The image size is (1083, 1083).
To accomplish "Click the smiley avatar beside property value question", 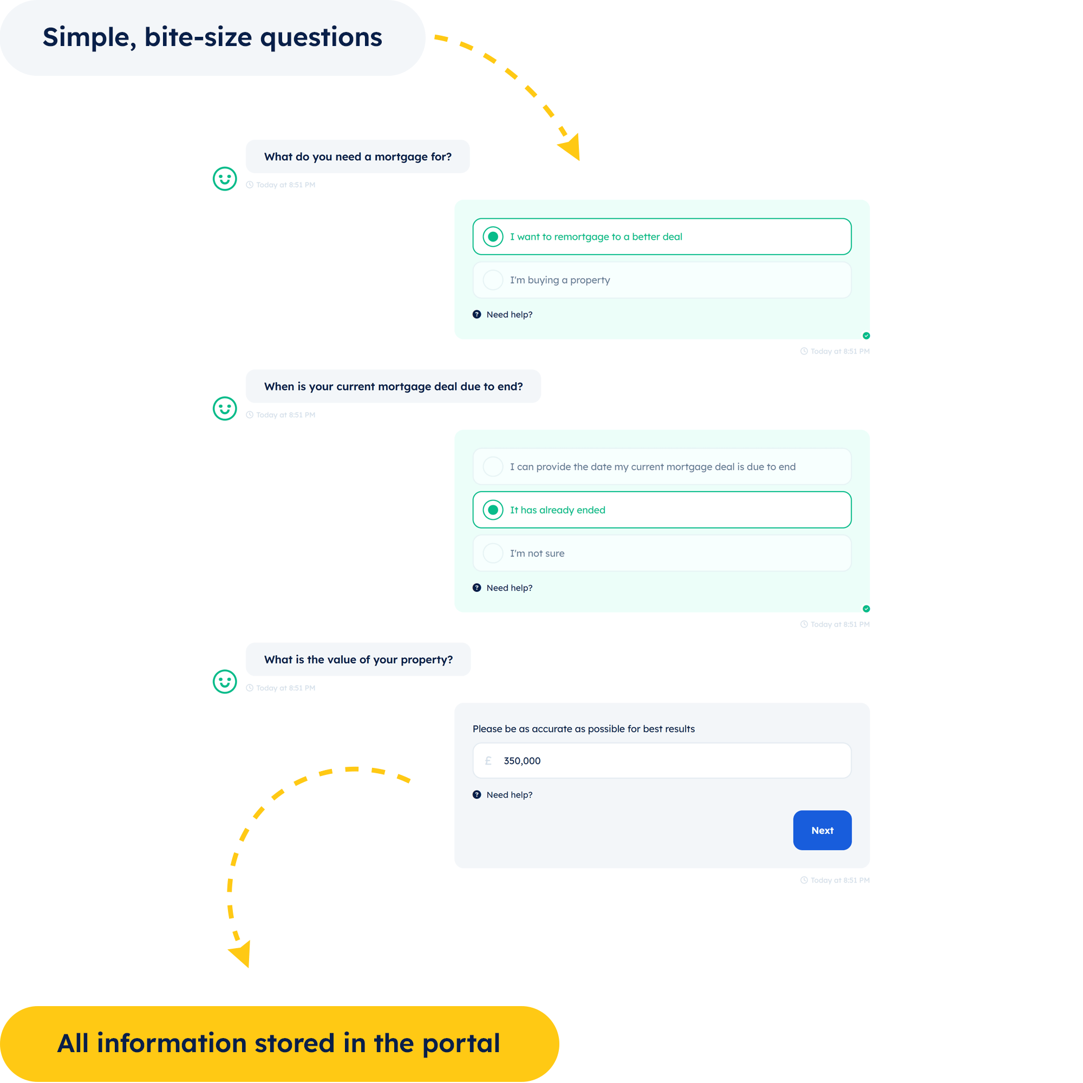I will tap(225, 682).
